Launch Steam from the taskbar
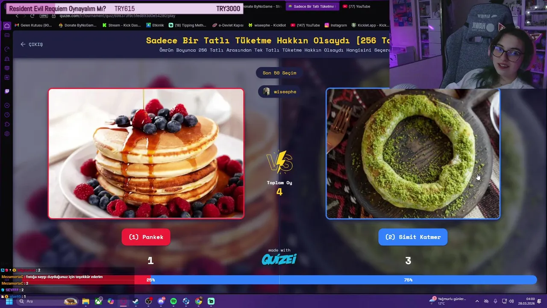 136,301
